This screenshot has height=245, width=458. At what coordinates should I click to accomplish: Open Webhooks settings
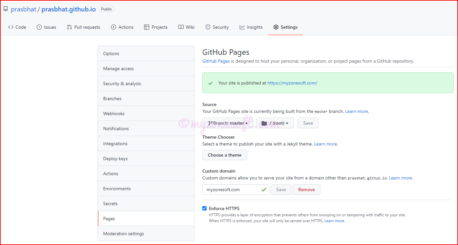pos(146,114)
